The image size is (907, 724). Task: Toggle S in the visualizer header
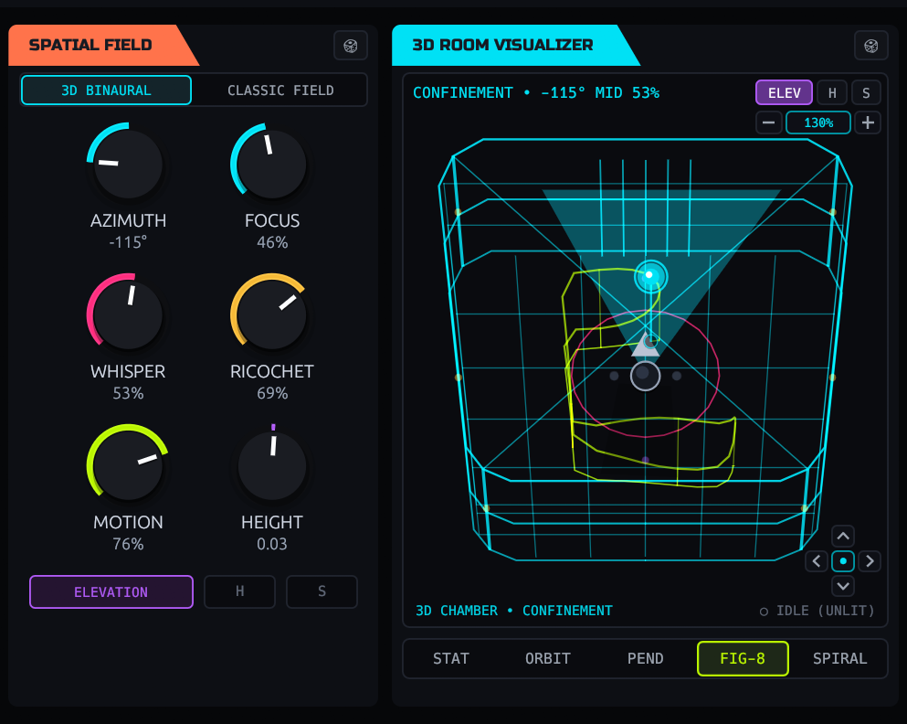[866, 92]
